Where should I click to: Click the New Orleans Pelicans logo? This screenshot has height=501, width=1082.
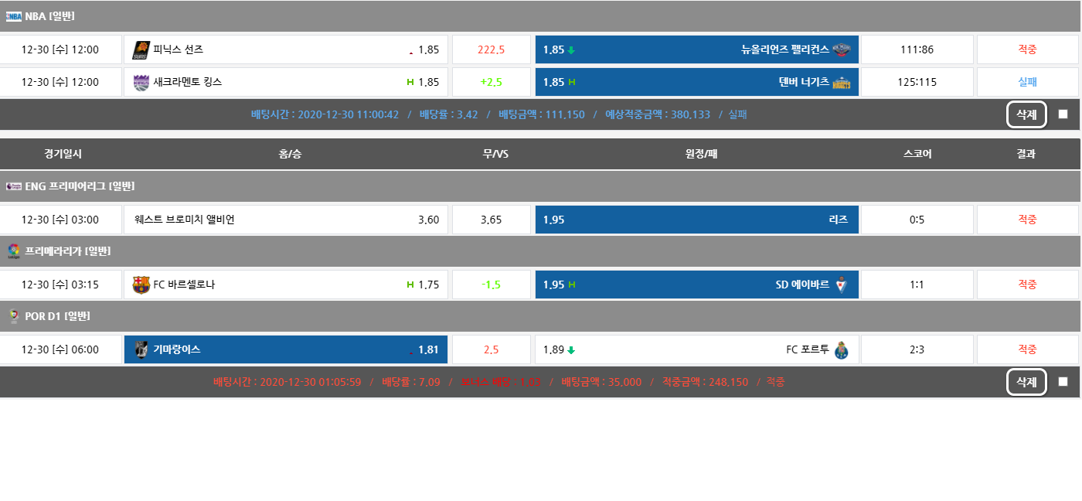point(841,49)
